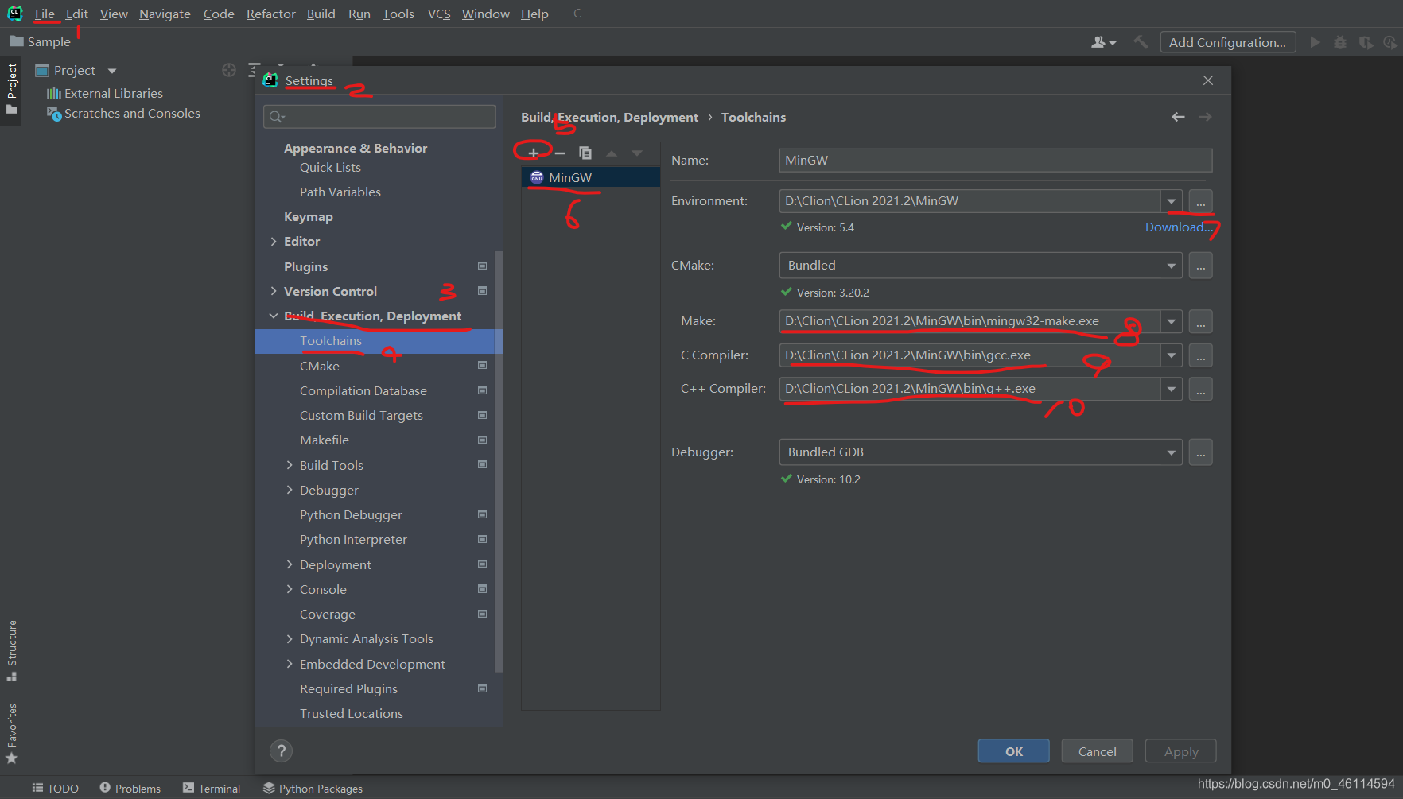
Task: Move toolchain down in list
Action: 637,153
